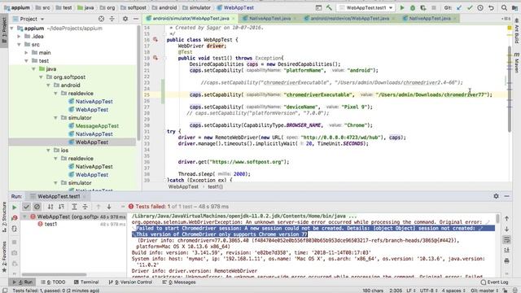Place cursor on driver.get softpost.org line
Viewport: 521px width, 293px height.
pos(234,162)
